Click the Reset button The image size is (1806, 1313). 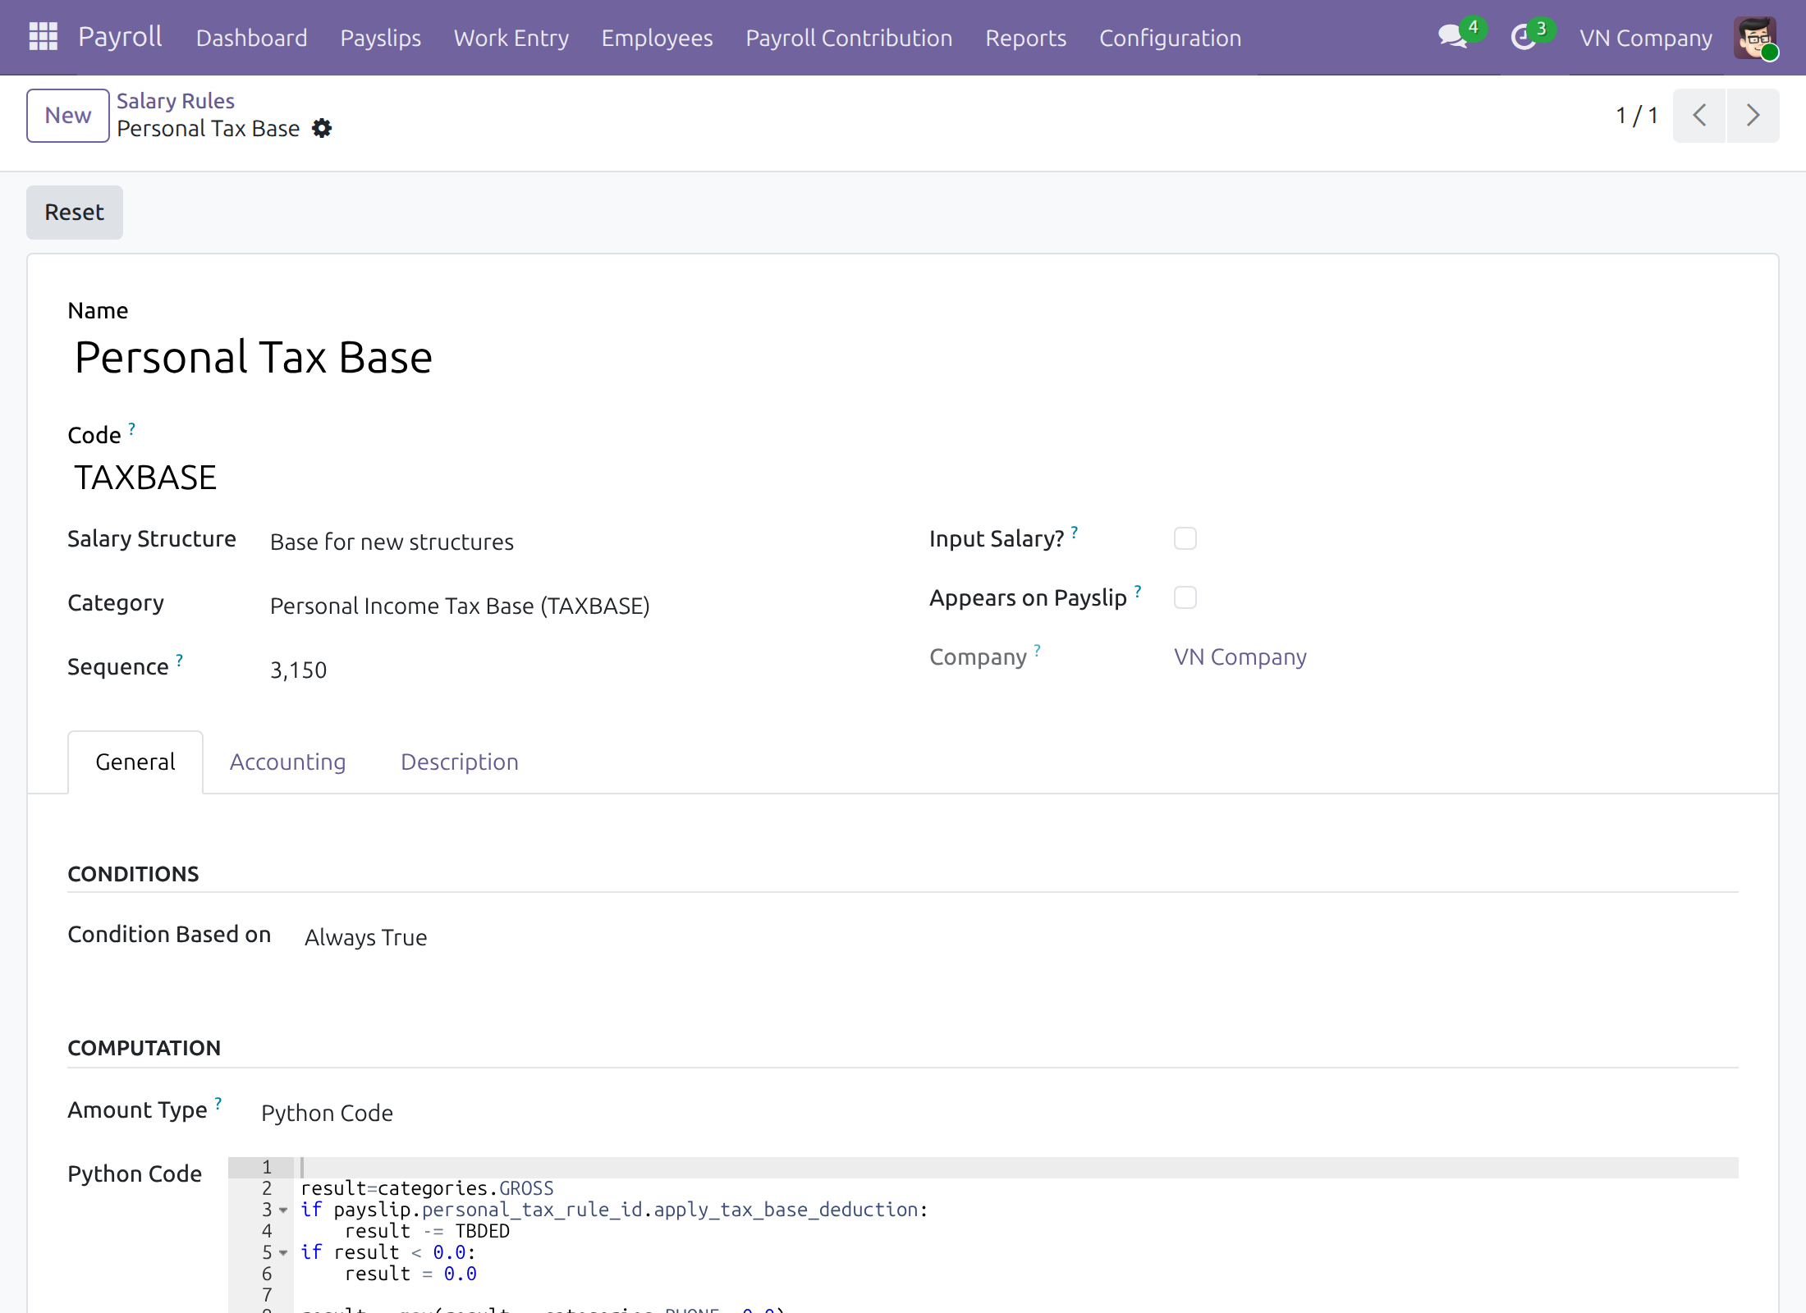pyautogui.click(x=75, y=213)
